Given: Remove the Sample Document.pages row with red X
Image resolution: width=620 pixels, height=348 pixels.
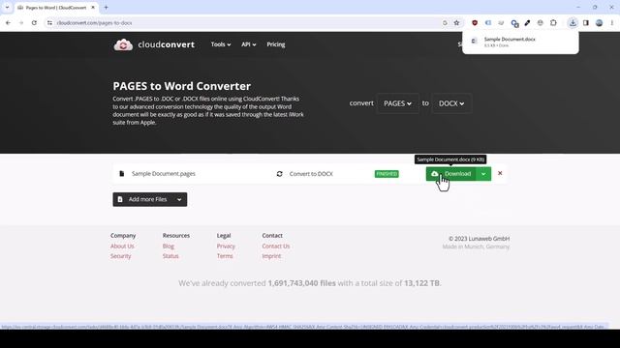Looking at the screenshot, I should (x=500, y=173).
